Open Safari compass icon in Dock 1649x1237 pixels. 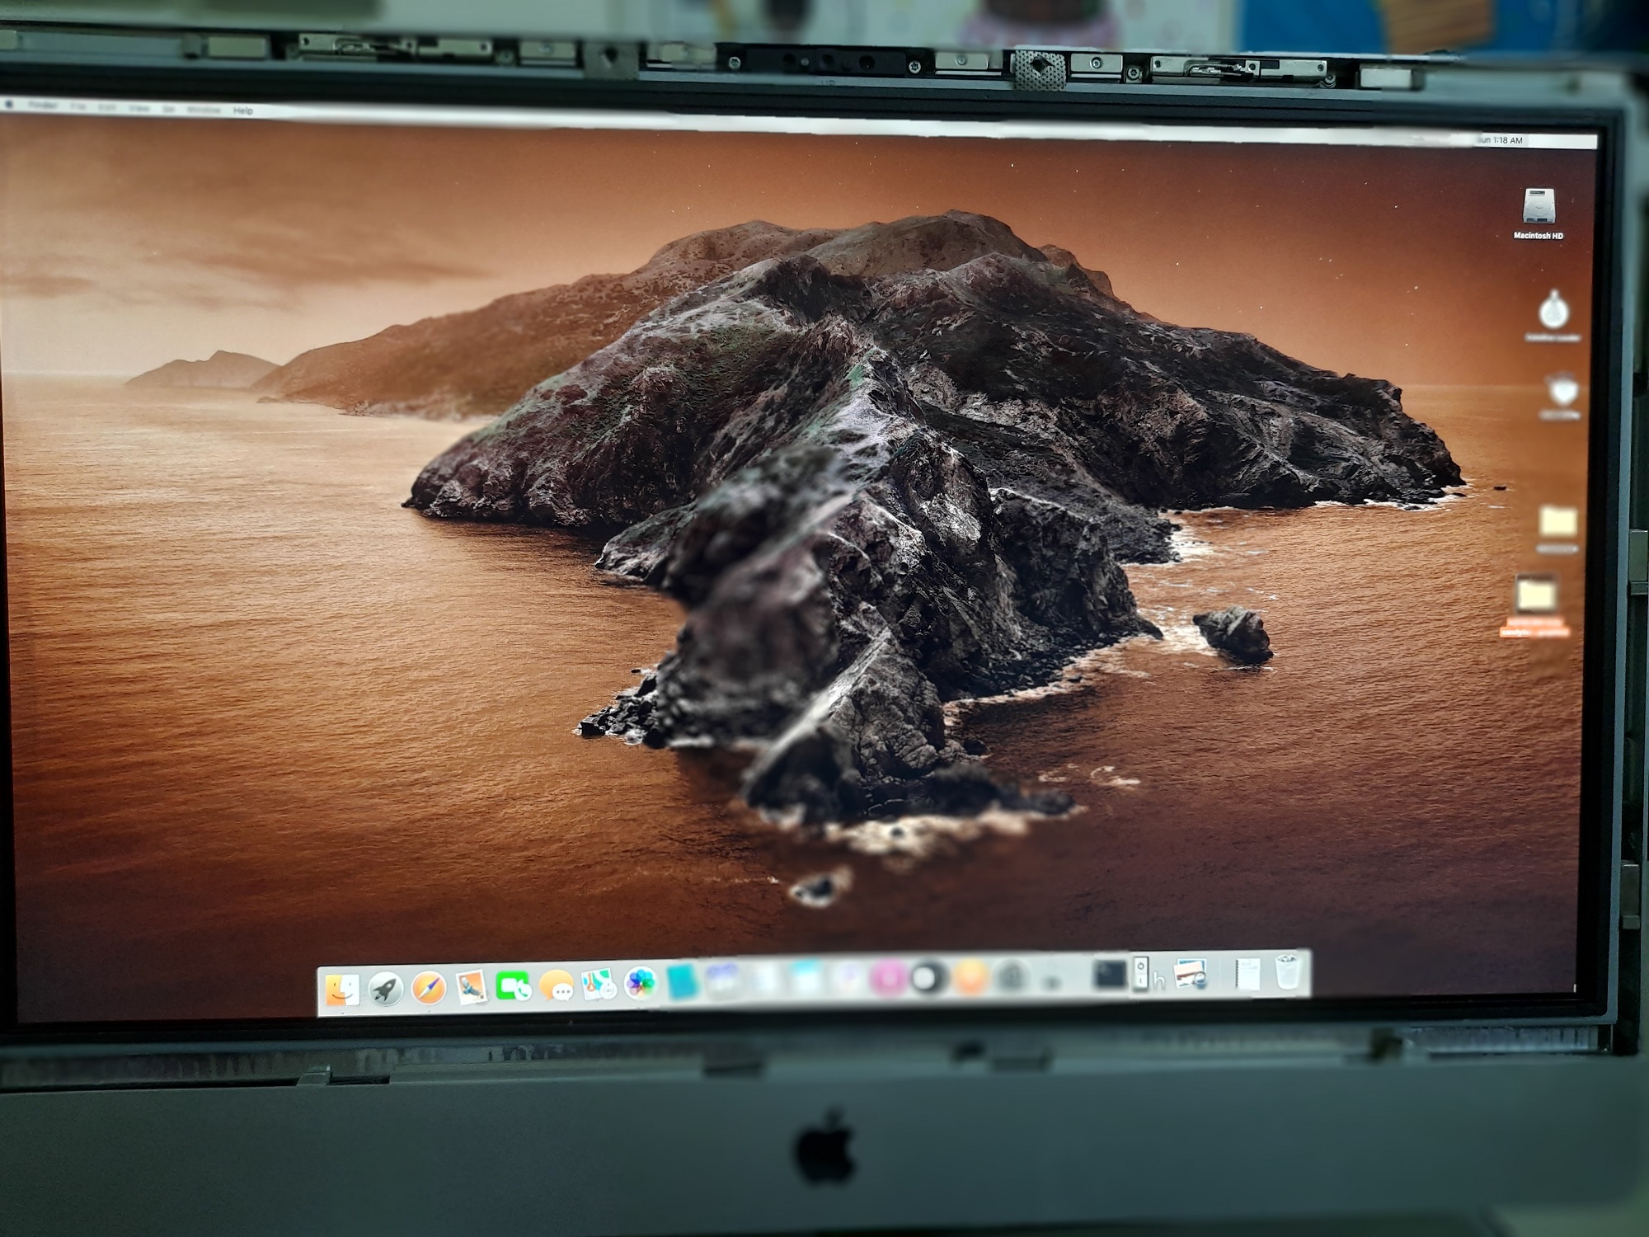(x=429, y=987)
